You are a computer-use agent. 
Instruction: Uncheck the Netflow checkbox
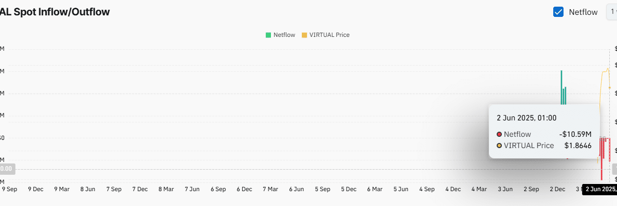(x=558, y=12)
